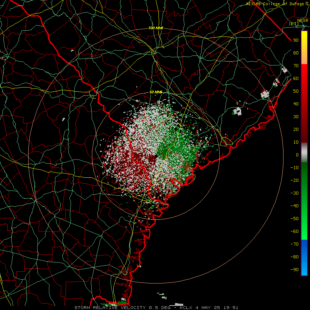Click the 40 value on the velocity scale
310x310 pixels.
pyautogui.click(x=296, y=104)
